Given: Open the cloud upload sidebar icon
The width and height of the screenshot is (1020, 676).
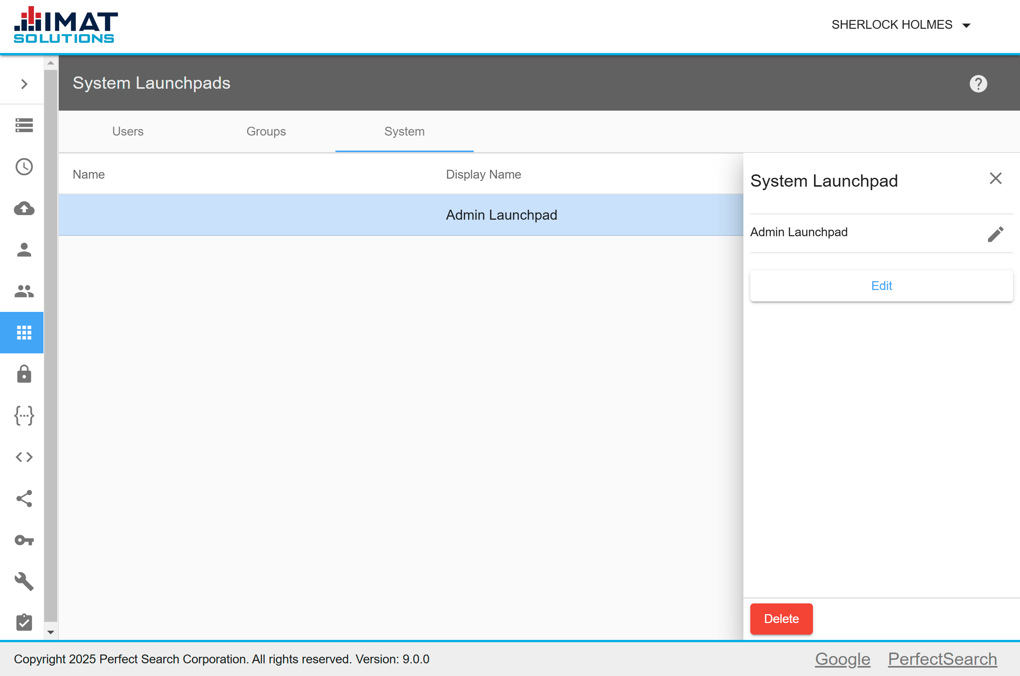Looking at the screenshot, I should 24,209.
